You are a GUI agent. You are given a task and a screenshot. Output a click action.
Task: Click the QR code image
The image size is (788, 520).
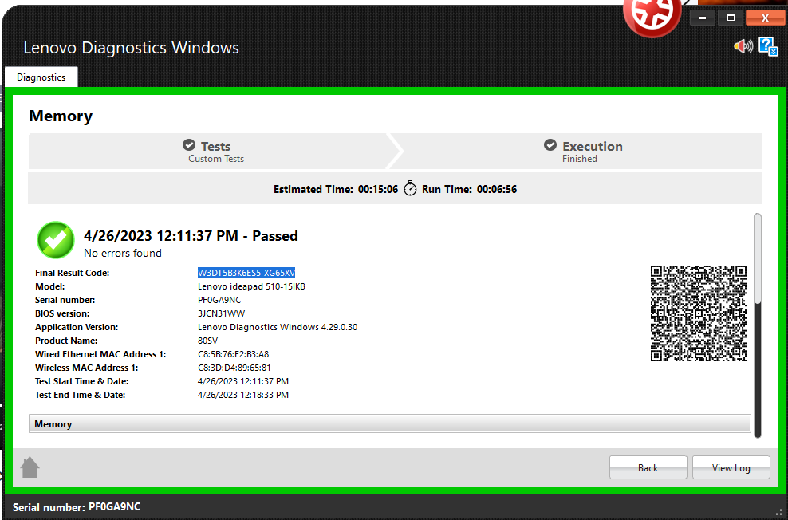[699, 313]
